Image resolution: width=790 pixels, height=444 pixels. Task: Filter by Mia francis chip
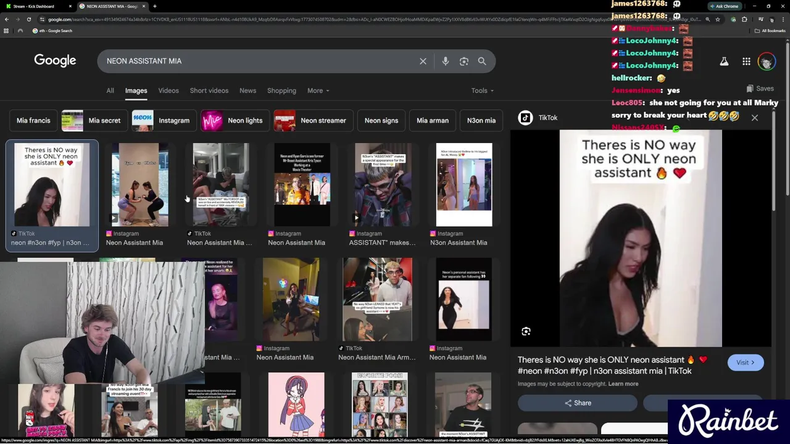(33, 120)
